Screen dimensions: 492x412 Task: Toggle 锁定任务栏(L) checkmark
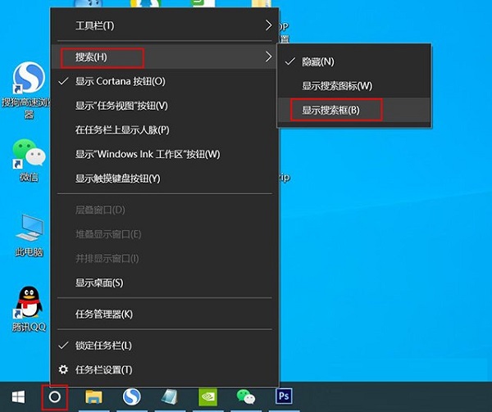[x=103, y=346]
